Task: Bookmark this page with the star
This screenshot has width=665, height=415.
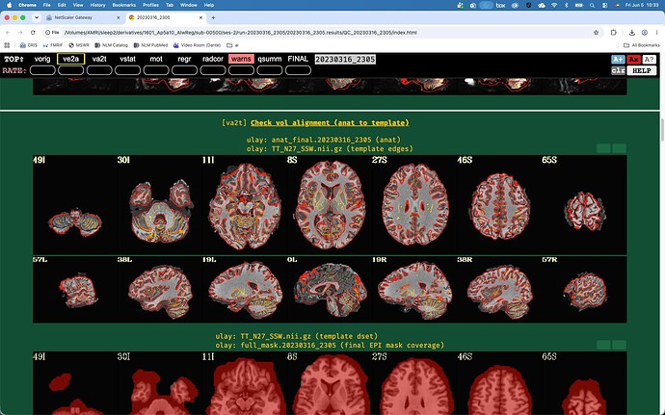Action: click(x=596, y=32)
